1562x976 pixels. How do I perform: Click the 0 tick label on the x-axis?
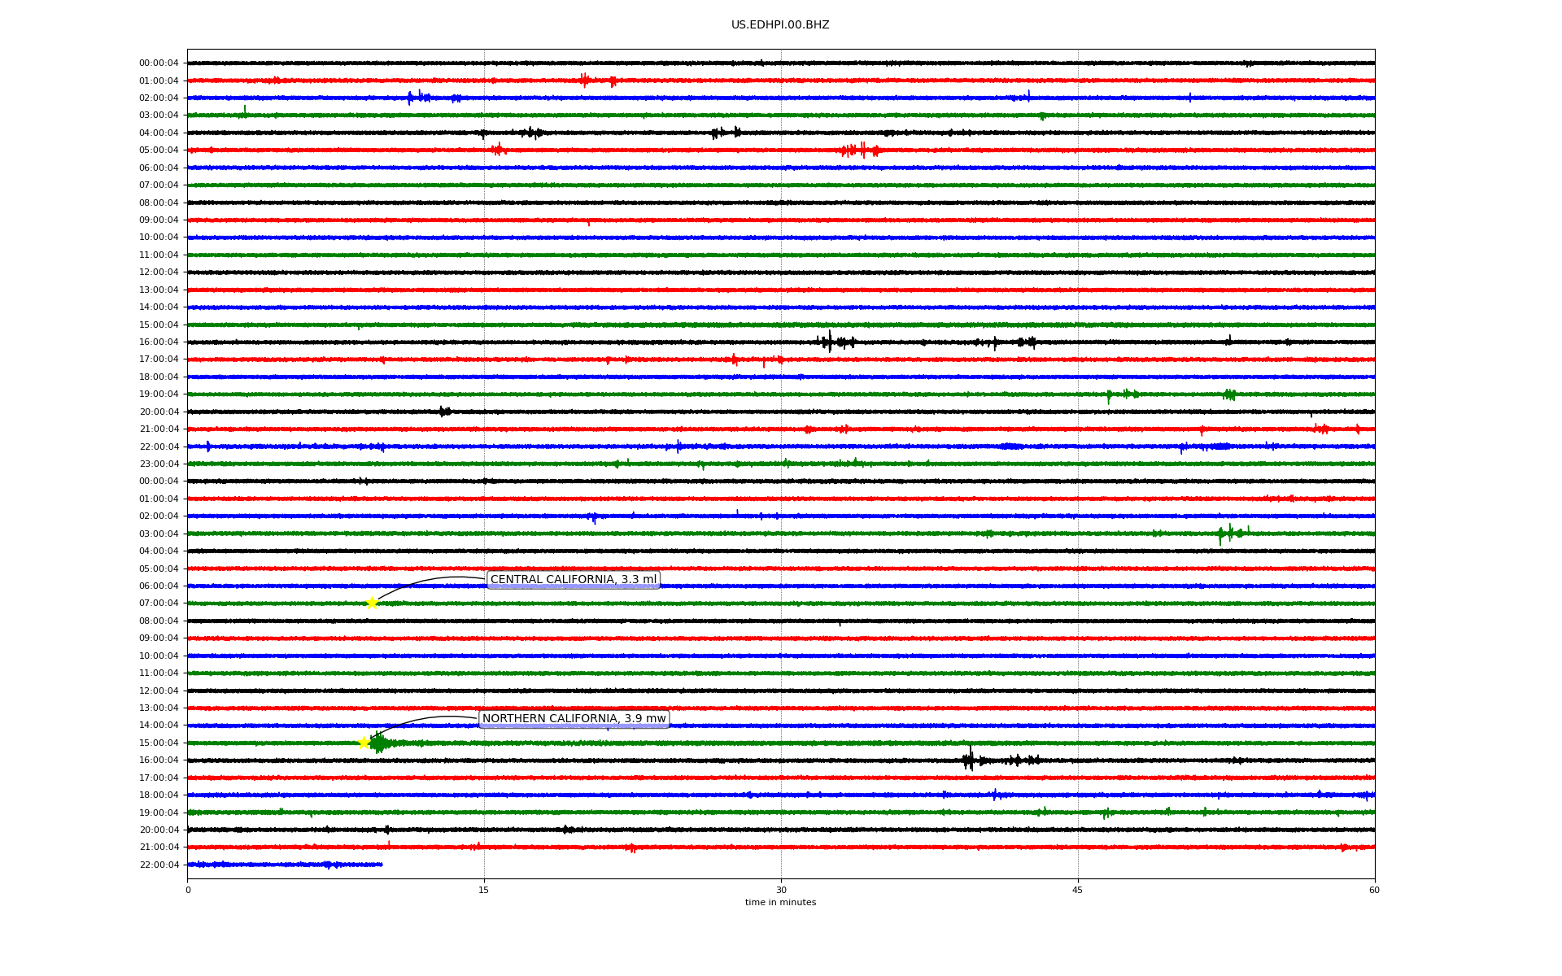pos(188,890)
